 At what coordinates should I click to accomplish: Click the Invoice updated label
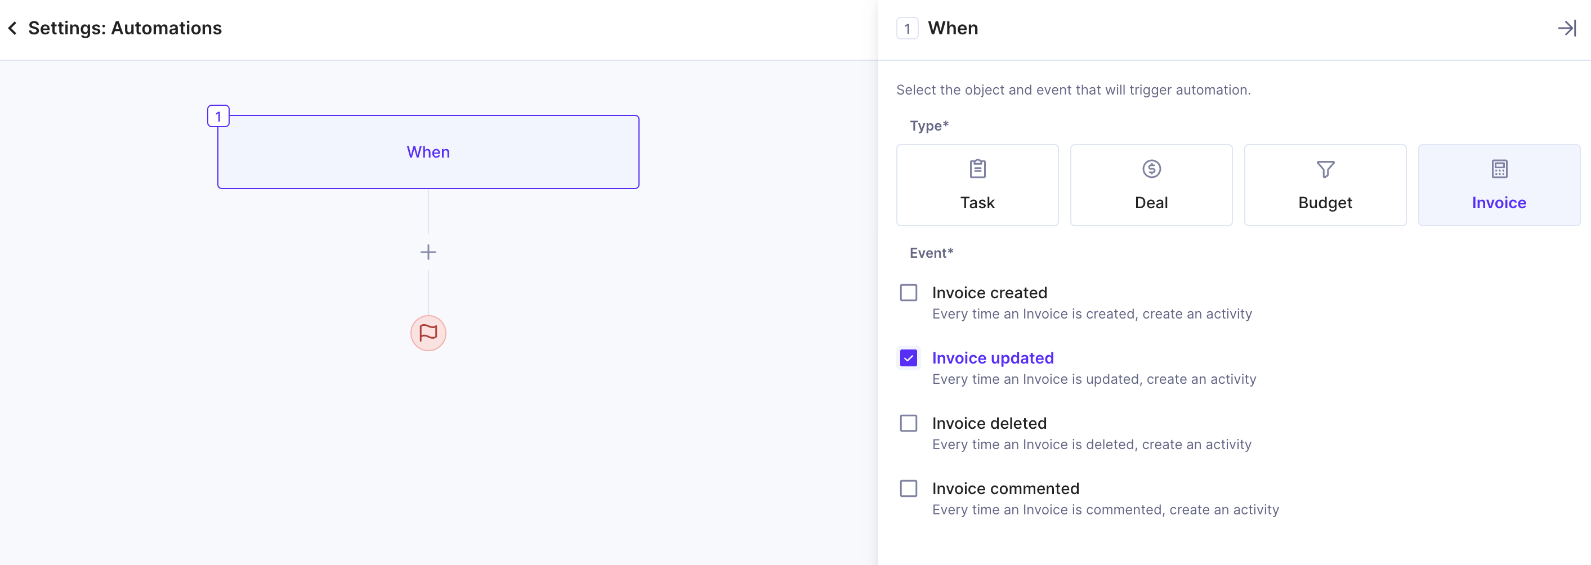coord(993,358)
